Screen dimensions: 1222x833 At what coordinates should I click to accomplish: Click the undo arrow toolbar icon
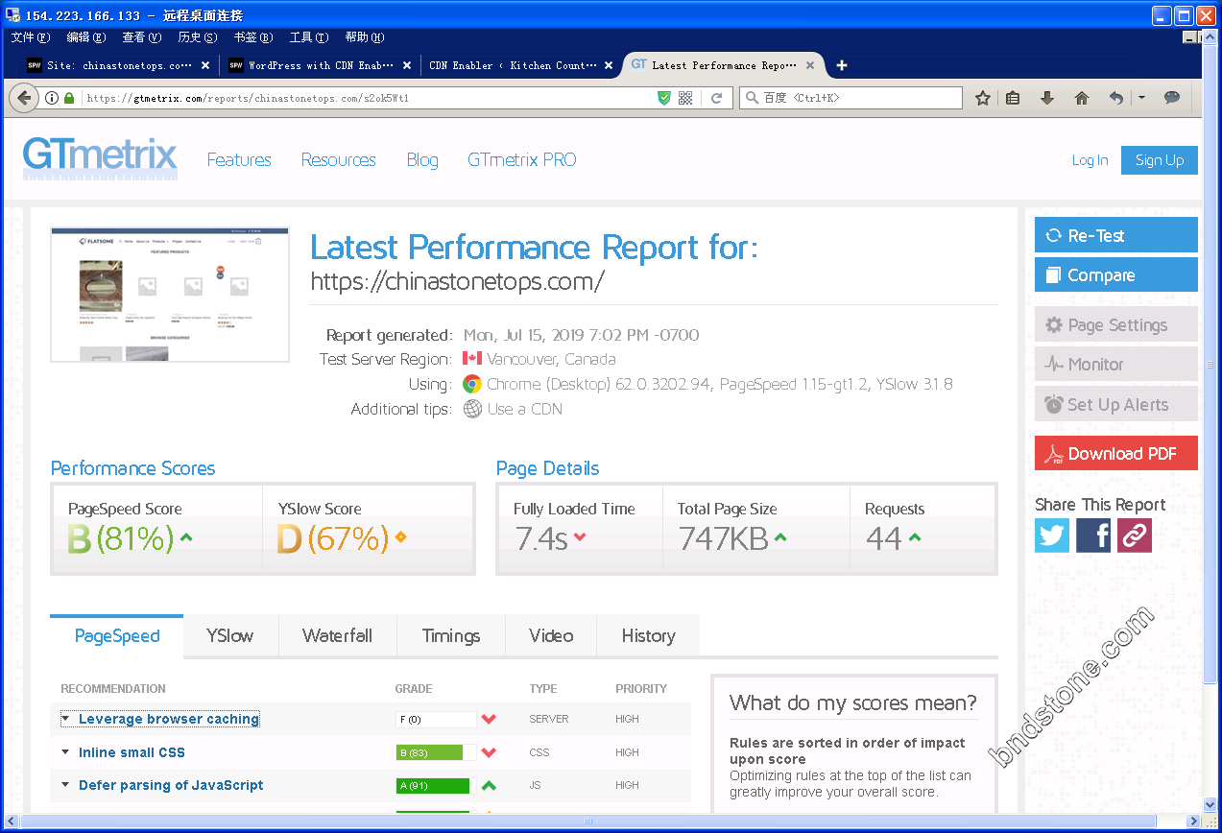pos(1115,98)
